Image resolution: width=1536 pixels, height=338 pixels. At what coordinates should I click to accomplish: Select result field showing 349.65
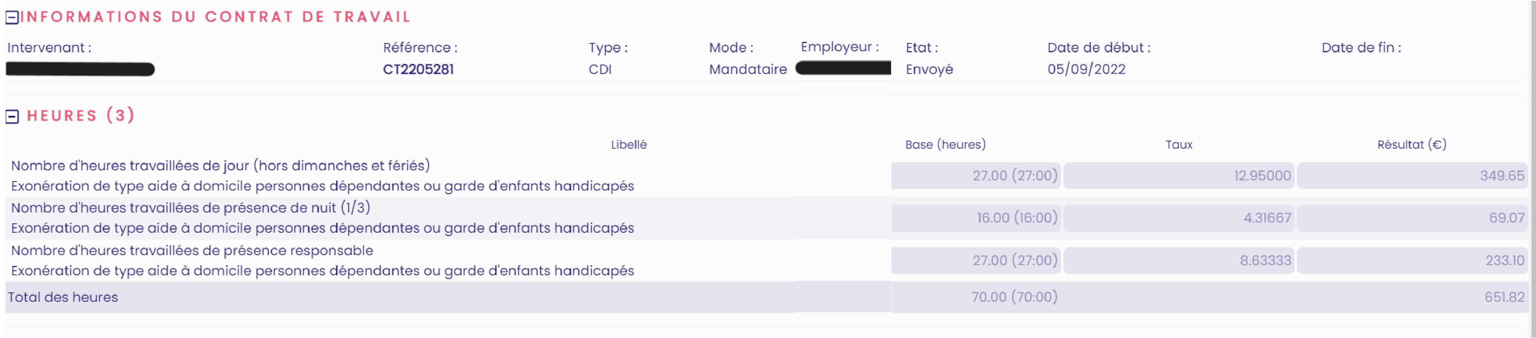[x=1411, y=176]
